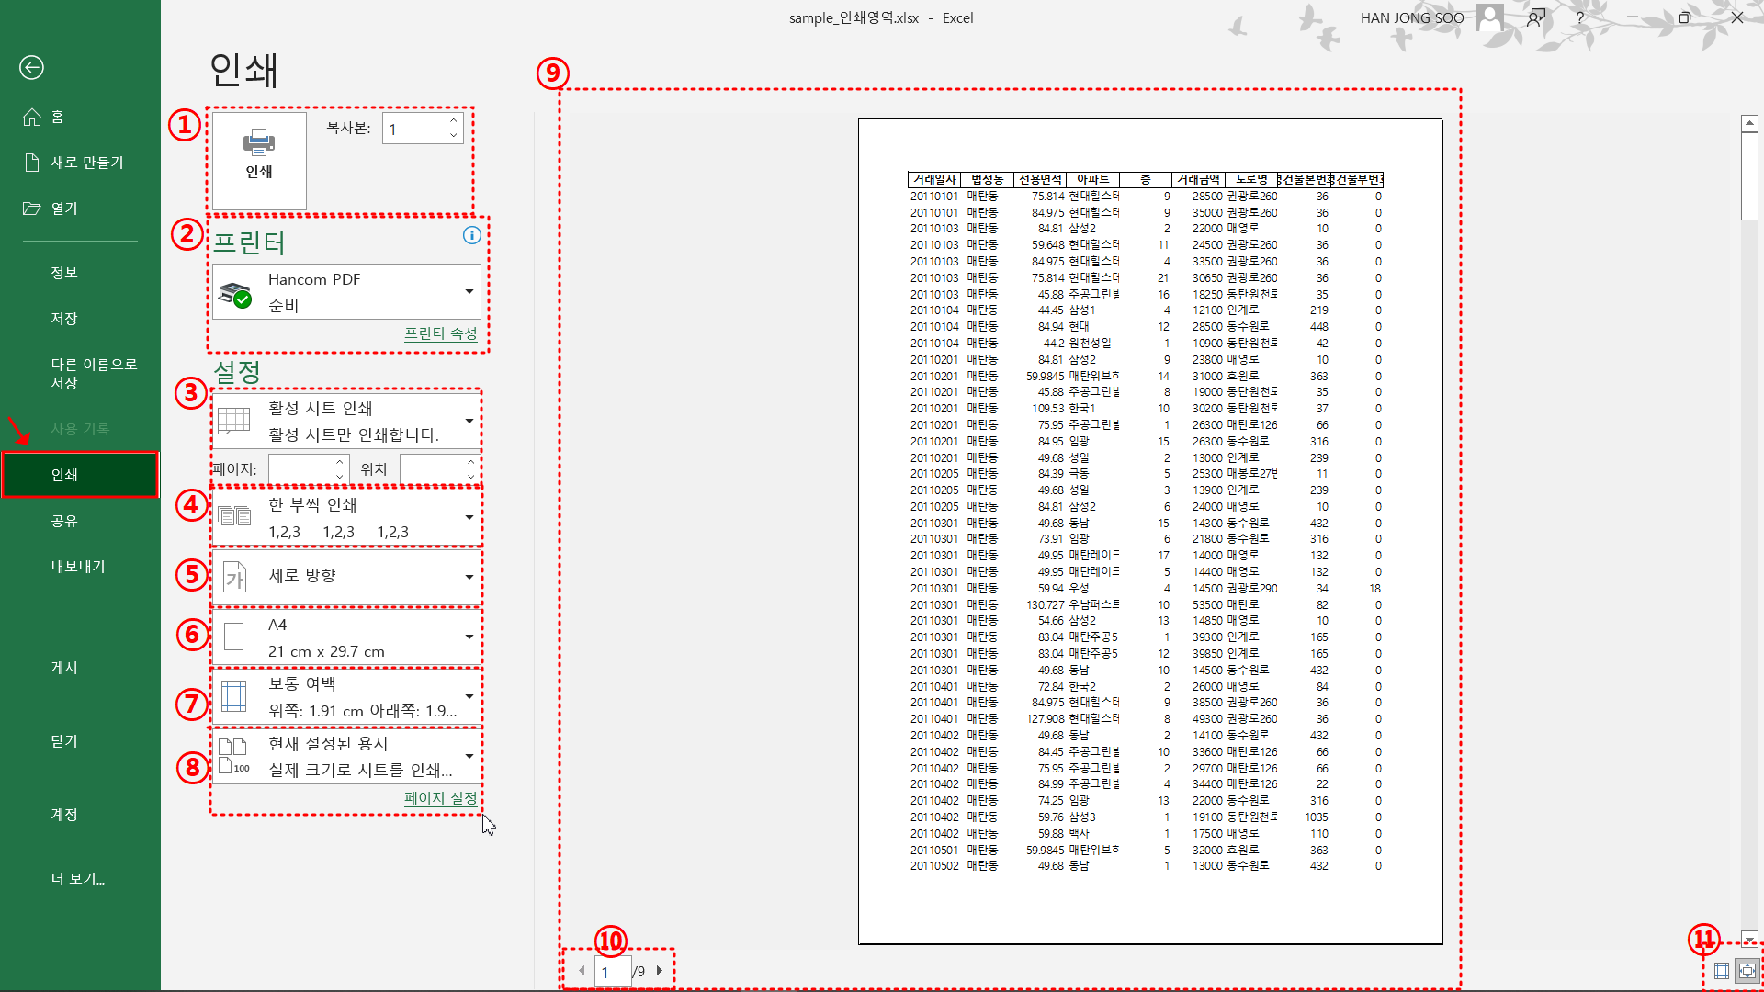This screenshot has width=1764, height=992.
Task: Go to previous preview page arrow
Action: (x=582, y=971)
